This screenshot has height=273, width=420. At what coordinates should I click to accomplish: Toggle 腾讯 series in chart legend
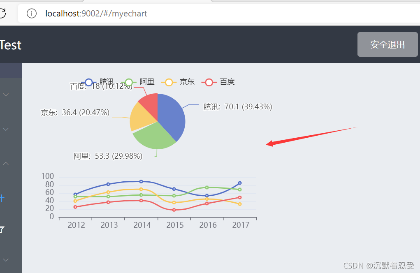pyautogui.click(x=97, y=82)
